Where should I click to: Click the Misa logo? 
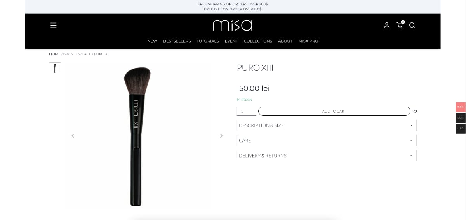pos(233,25)
